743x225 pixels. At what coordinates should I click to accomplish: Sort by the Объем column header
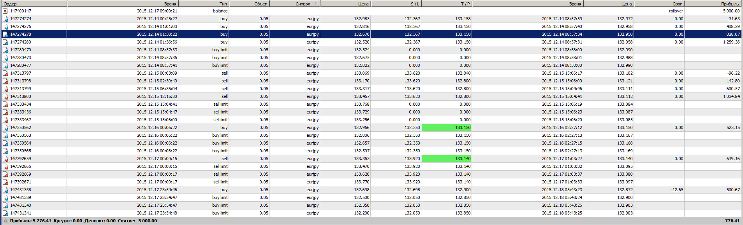click(249, 3)
